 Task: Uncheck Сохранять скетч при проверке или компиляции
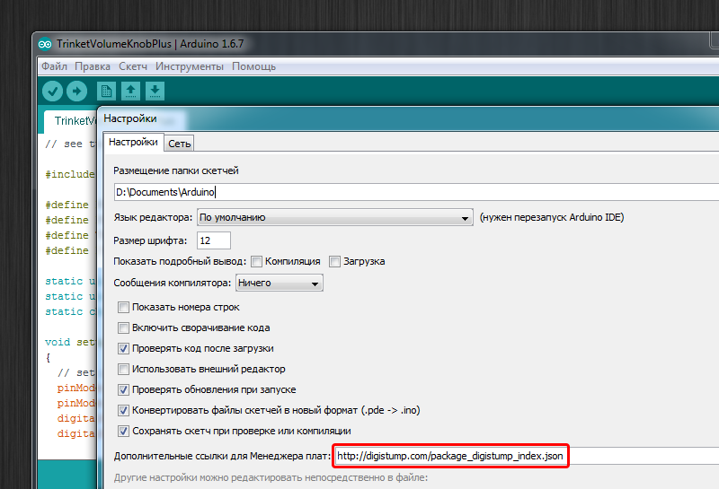pyautogui.click(x=123, y=431)
